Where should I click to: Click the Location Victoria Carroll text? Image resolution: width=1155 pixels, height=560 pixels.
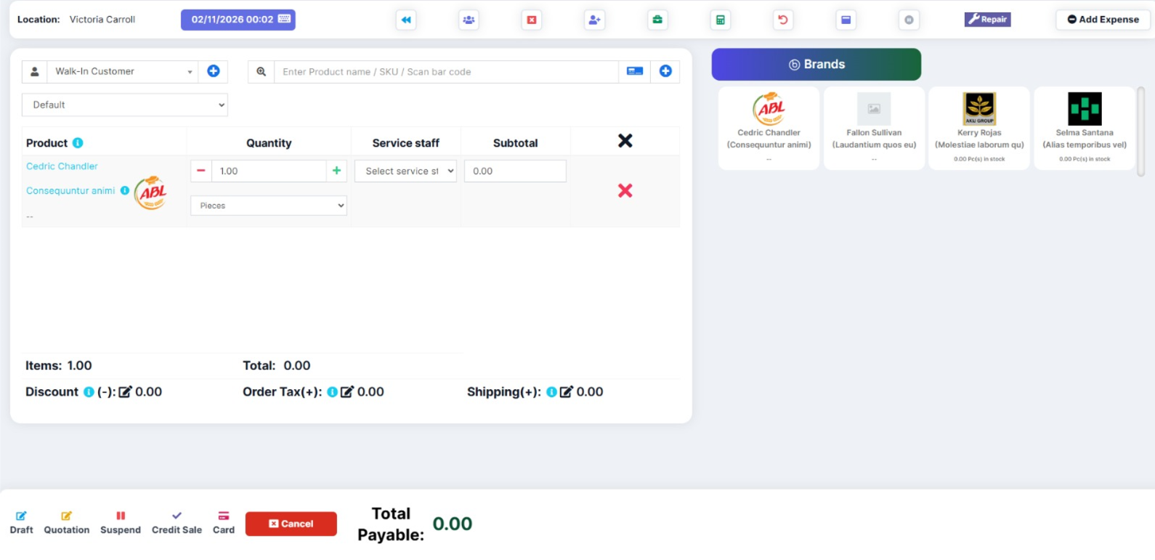coord(76,20)
